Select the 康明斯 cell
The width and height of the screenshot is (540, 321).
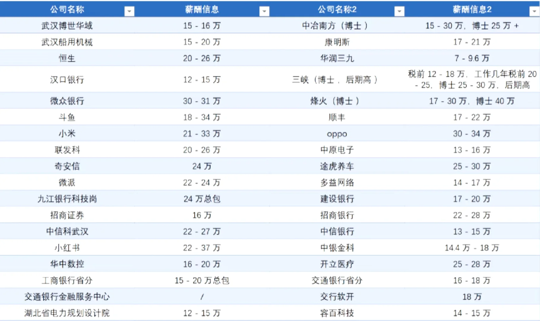337,42
